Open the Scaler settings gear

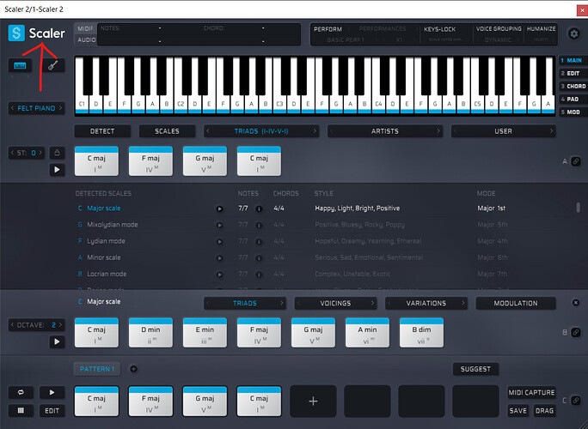pos(573,33)
